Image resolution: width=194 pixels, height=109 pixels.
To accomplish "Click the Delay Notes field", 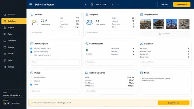I will [x=55, y=92].
